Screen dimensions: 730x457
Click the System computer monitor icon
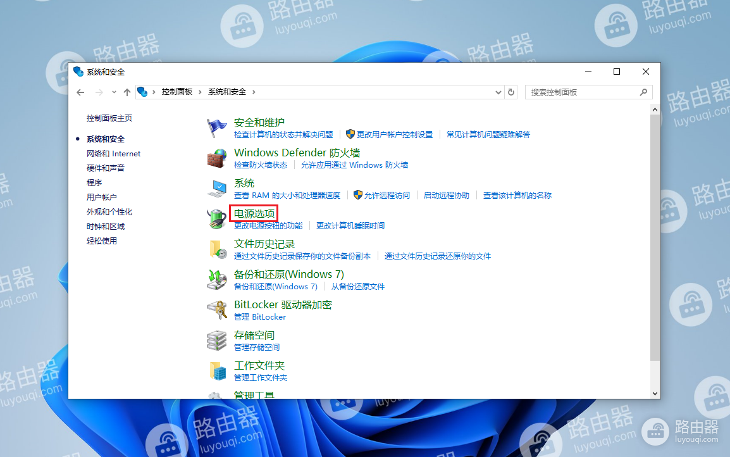pyautogui.click(x=216, y=189)
